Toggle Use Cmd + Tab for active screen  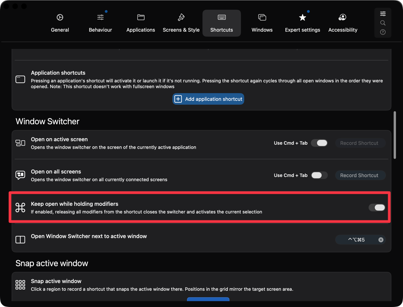319,143
